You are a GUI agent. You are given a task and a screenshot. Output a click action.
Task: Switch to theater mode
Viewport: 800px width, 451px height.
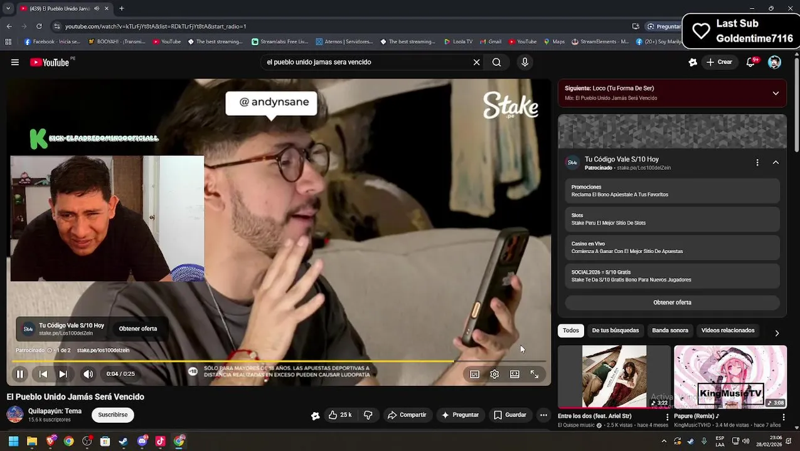[x=515, y=374]
